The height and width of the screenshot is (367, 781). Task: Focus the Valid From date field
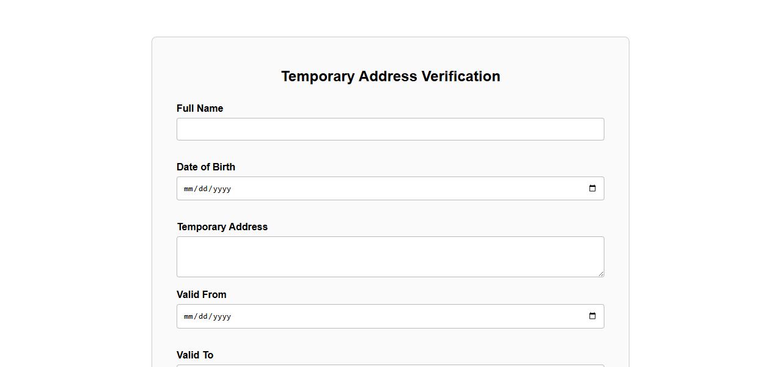click(x=390, y=316)
